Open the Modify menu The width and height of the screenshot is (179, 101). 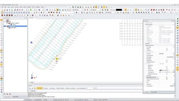pyautogui.click(x=29, y=7)
